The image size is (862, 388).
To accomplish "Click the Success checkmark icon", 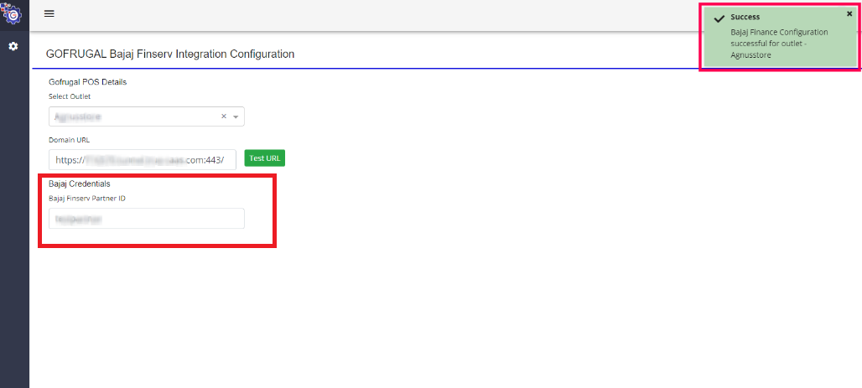I will pyautogui.click(x=719, y=18).
